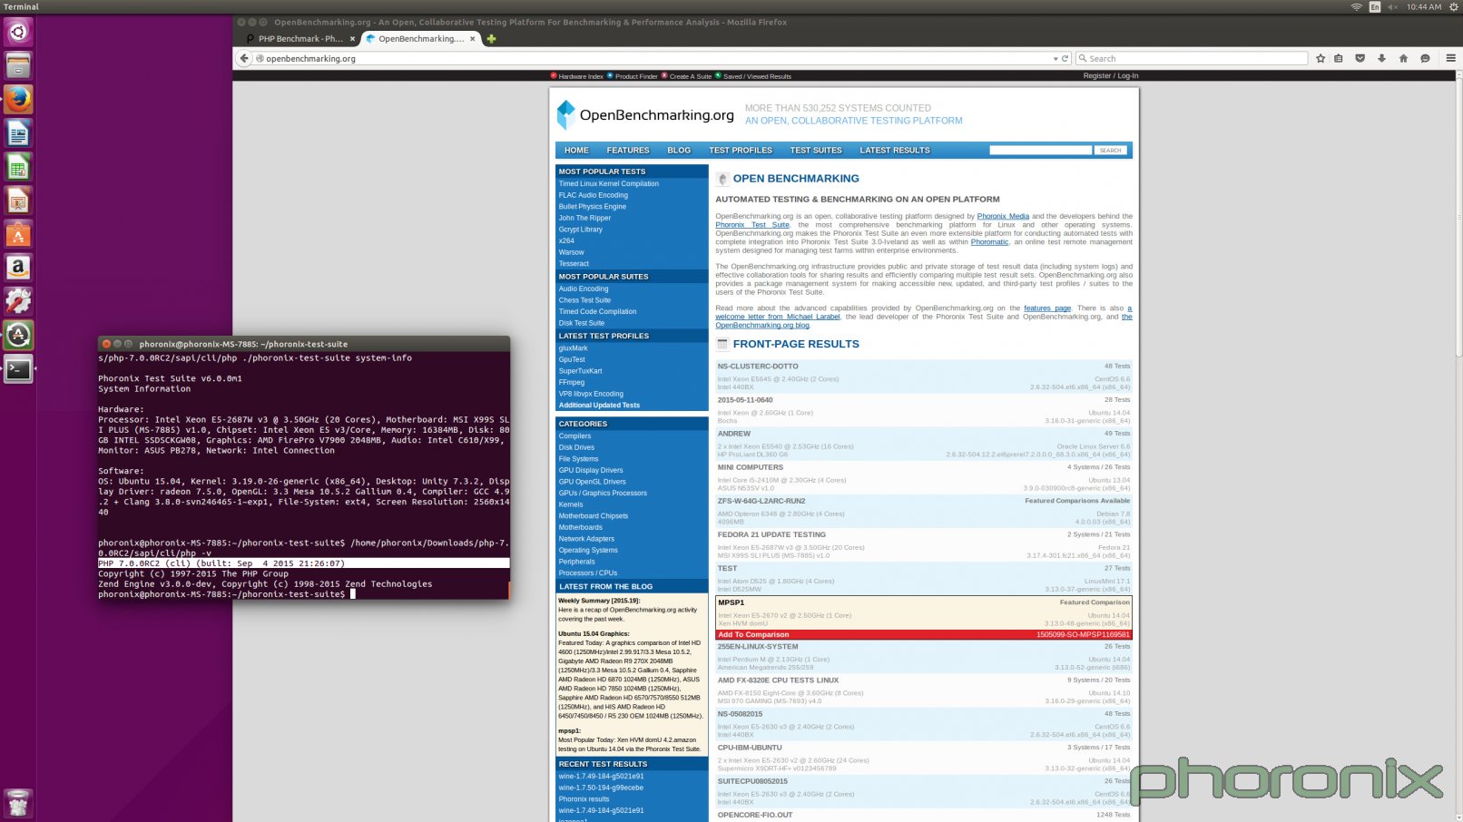This screenshot has height=822, width=1463.
Task: Open keyboard layout En indicator
Action: tap(1375, 6)
